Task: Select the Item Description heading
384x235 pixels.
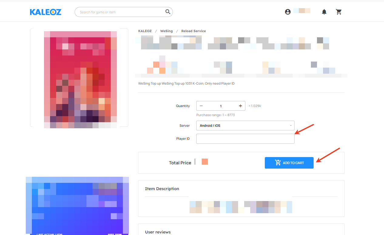Action: [162, 189]
